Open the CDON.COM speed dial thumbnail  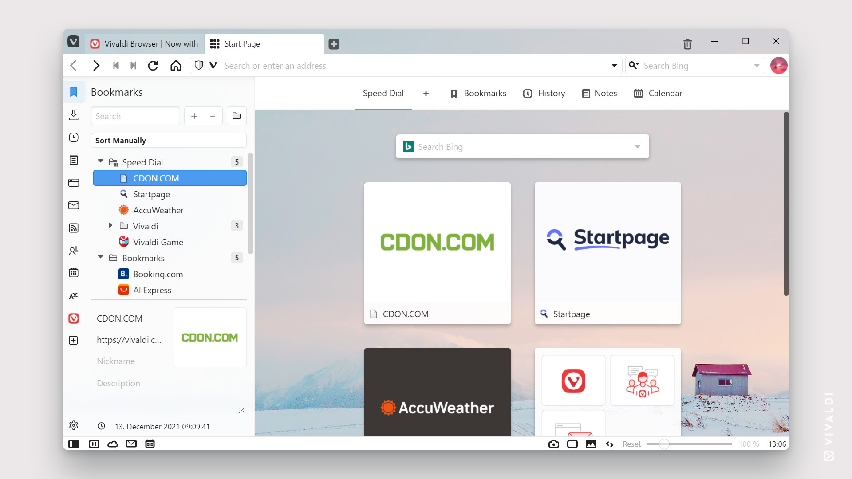pos(438,253)
